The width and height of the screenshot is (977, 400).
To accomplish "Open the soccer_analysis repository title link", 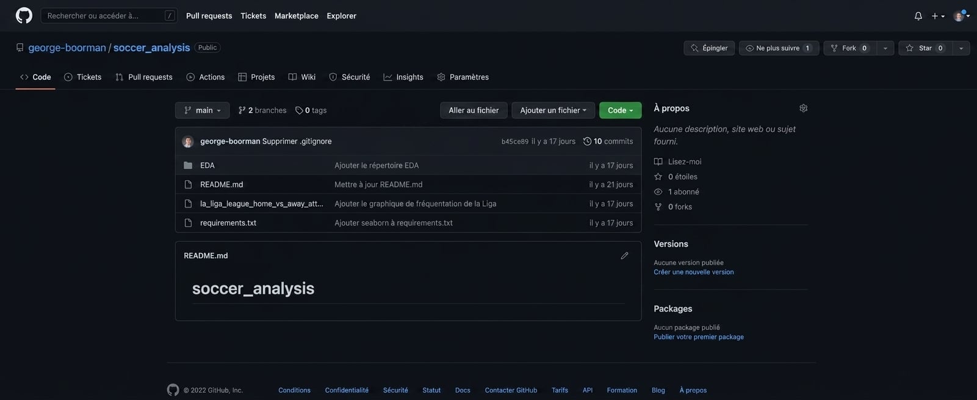I will [x=151, y=48].
